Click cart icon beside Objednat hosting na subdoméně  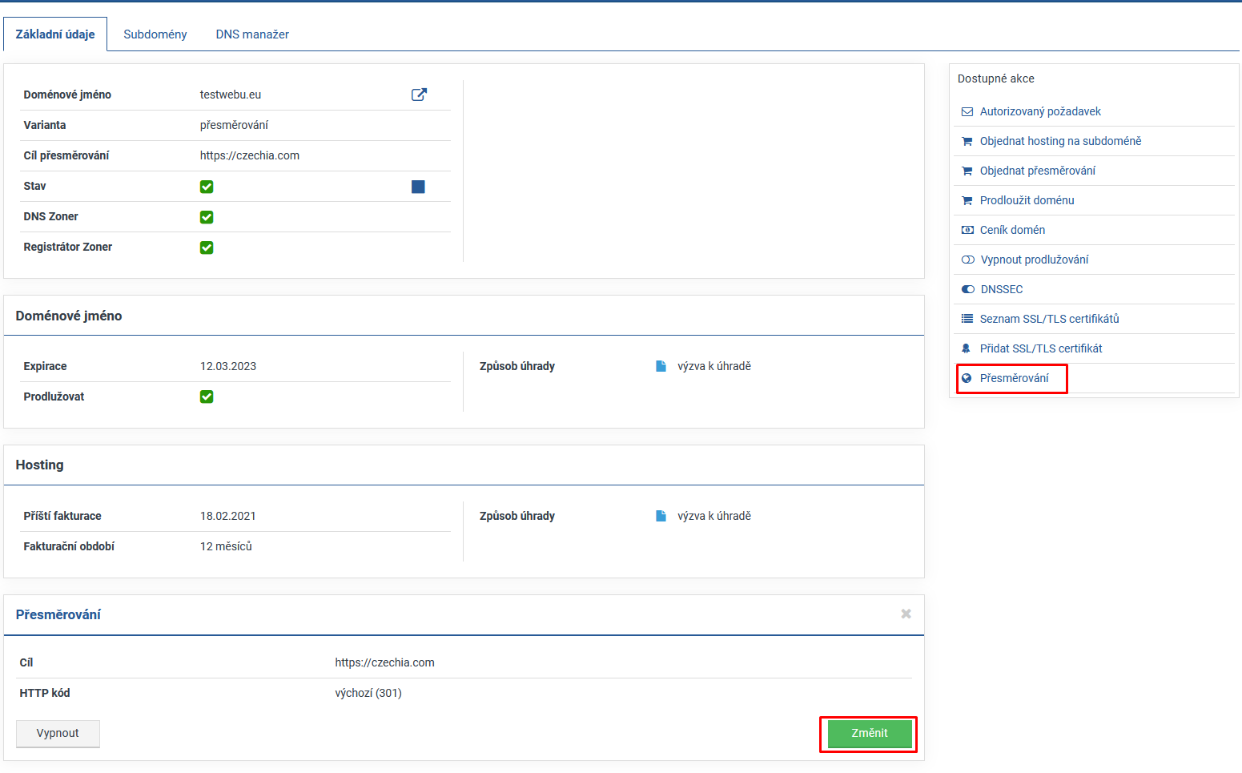point(967,142)
